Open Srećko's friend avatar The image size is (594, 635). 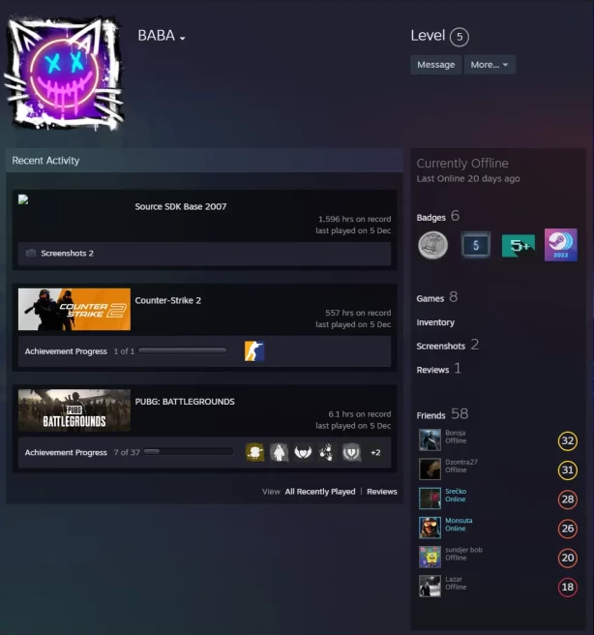[430, 499]
